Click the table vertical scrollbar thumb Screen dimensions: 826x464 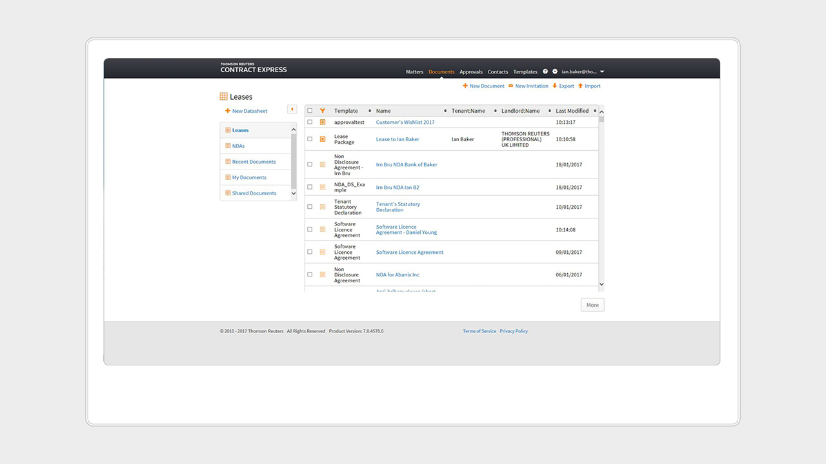tap(601, 119)
